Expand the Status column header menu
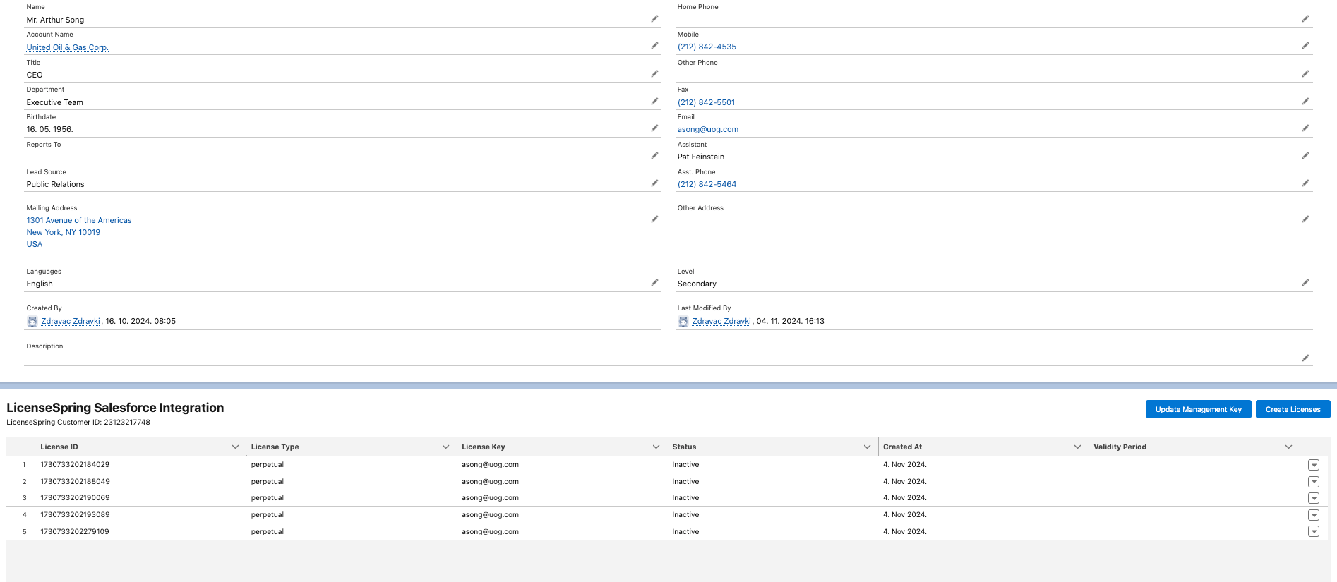1337x582 pixels. [x=867, y=447]
